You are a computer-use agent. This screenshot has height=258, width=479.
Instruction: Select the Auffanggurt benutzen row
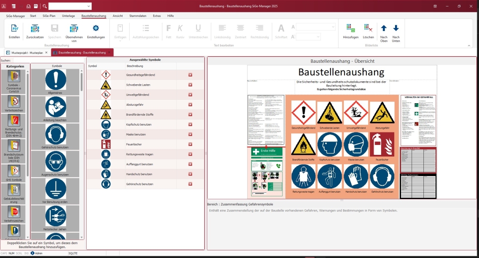click(146, 164)
